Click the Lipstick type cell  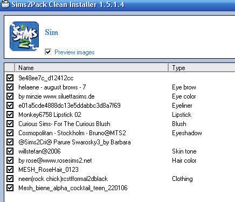(x=182, y=115)
